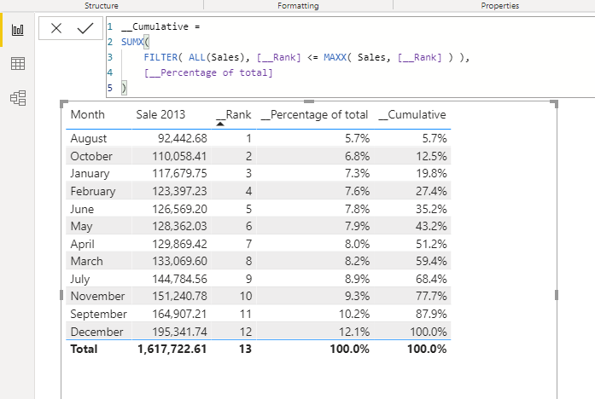This screenshot has height=399, width=595.
Task: Select the December month cell
Action: [x=96, y=332]
